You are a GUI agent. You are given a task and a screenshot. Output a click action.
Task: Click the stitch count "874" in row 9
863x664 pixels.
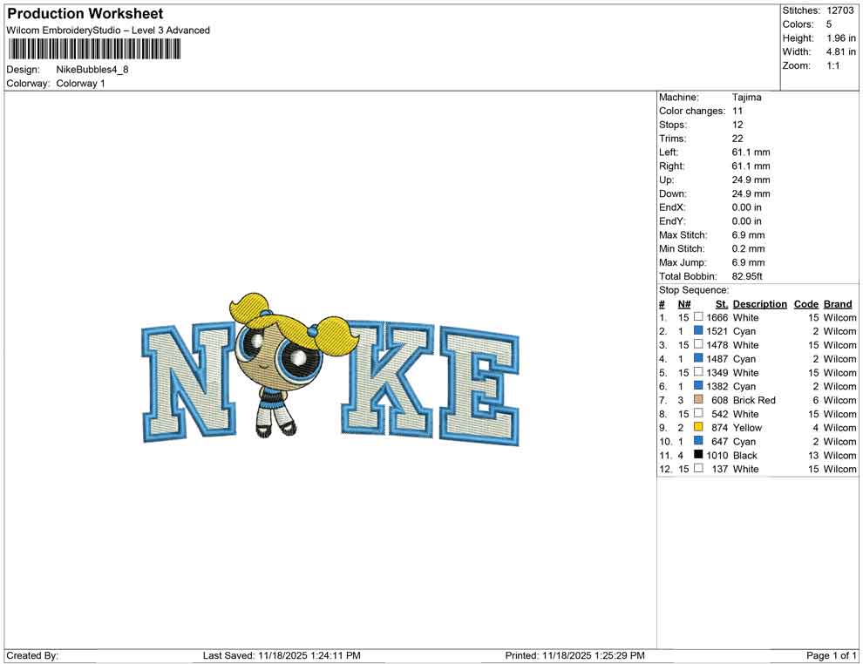click(x=720, y=428)
